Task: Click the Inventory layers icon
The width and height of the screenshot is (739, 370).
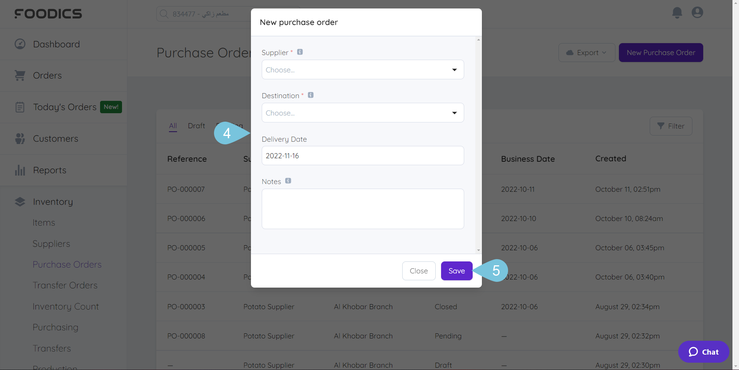Action: (x=20, y=201)
